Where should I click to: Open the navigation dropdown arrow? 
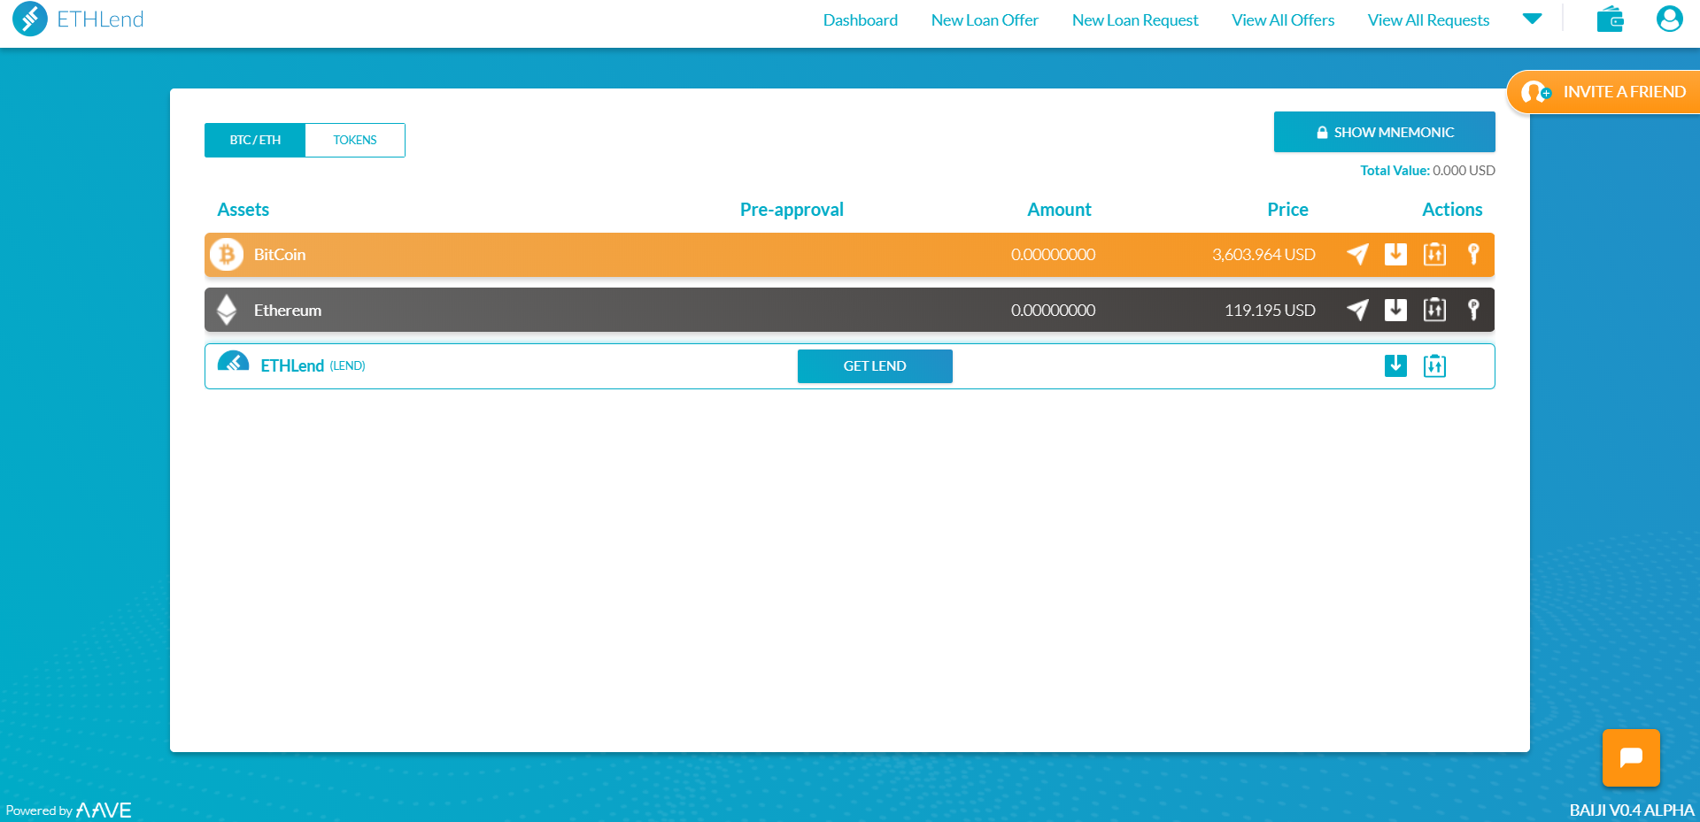[x=1533, y=19]
